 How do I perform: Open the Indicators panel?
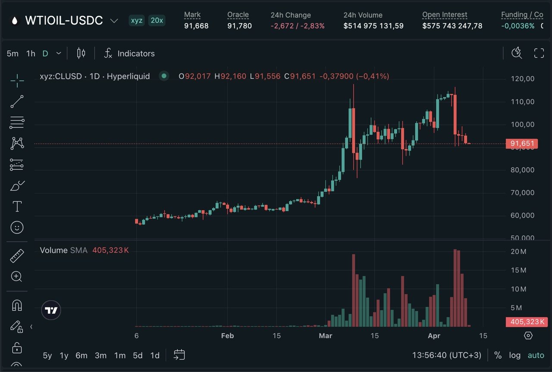click(x=130, y=53)
